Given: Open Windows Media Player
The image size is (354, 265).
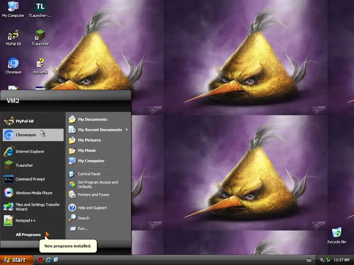Looking at the screenshot, I should click(x=33, y=193).
